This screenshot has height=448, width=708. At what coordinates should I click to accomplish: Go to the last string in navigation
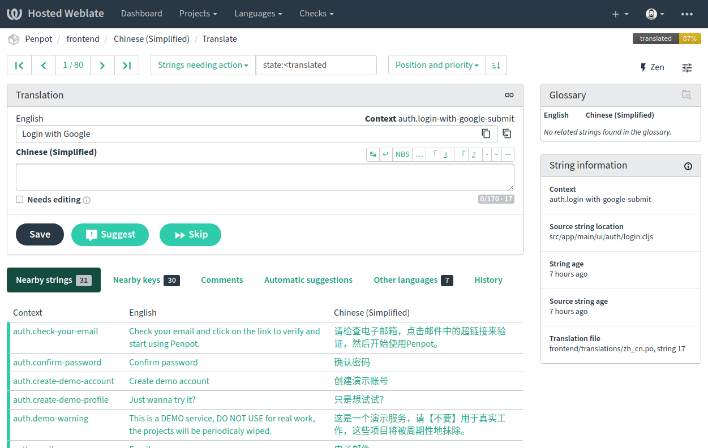[x=127, y=65]
